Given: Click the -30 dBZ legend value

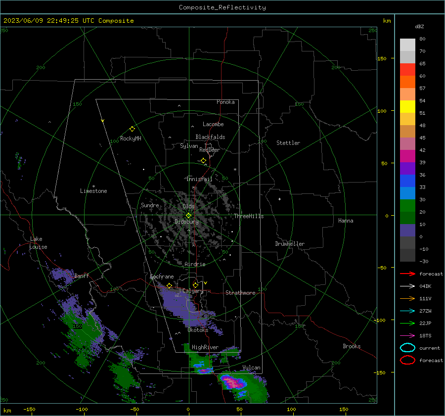Looking at the screenshot, I should coord(424,261).
